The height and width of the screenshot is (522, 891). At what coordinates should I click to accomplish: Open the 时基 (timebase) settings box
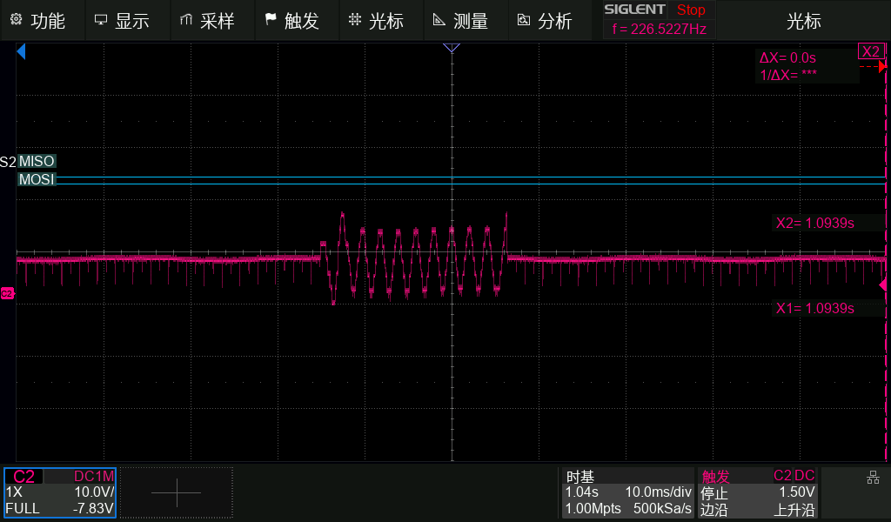coord(628,492)
